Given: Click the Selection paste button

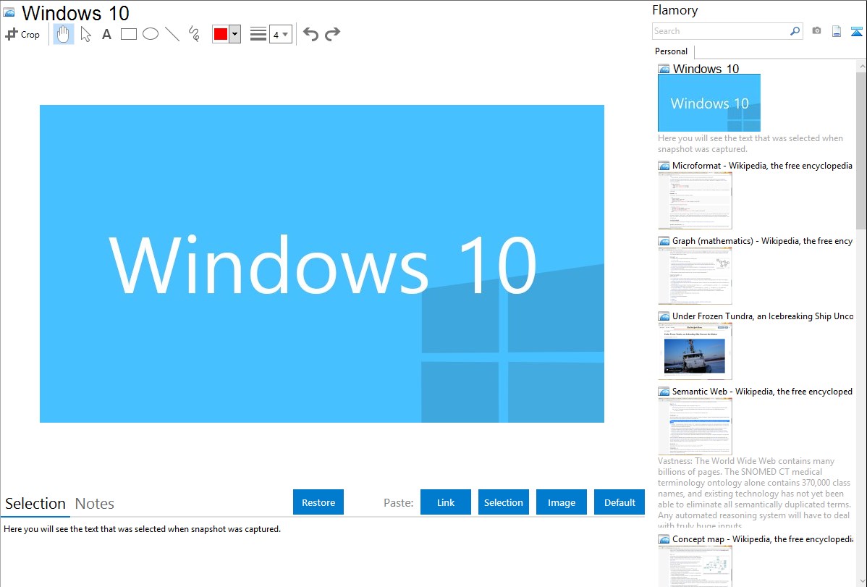Looking at the screenshot, I should tap(503, 502).
